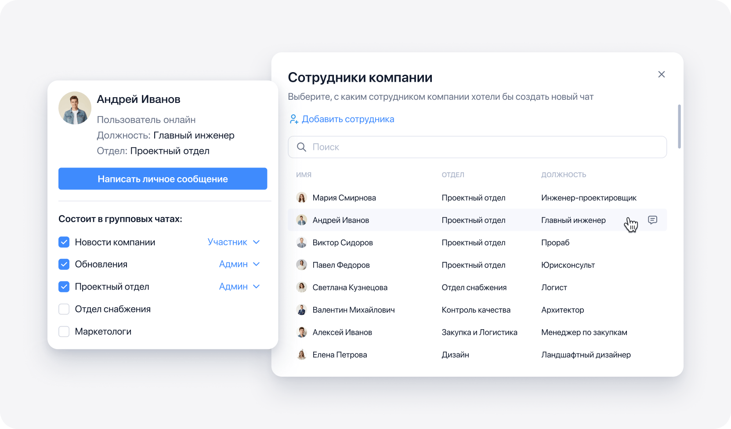Check the Маркетологи chat
This screenshot has height=429, width=731.
pos(64,331)
